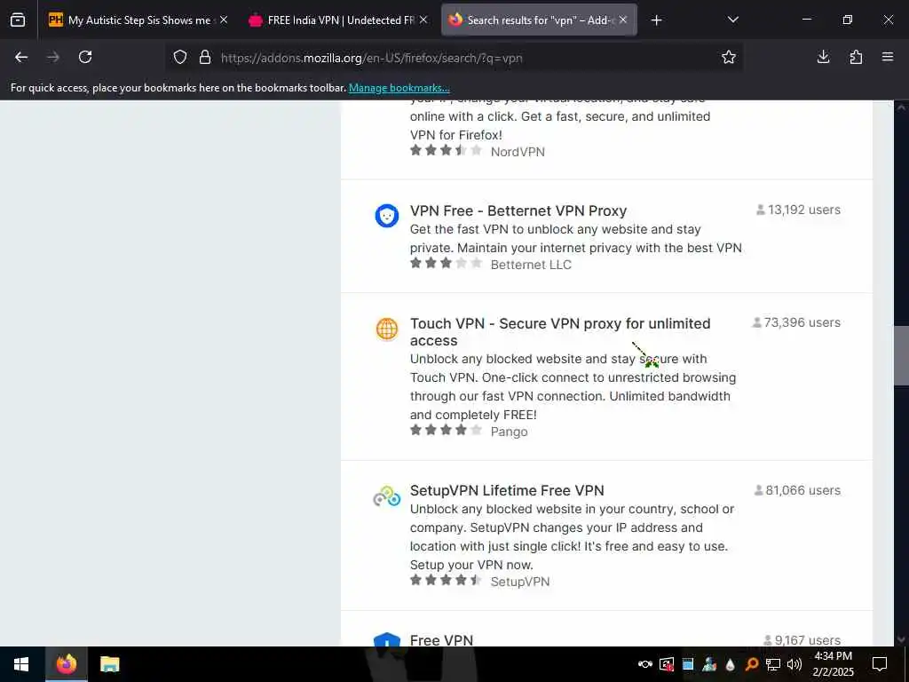Click "73,396 users" count
The image size is (909, 682).
tap(796, 322)
